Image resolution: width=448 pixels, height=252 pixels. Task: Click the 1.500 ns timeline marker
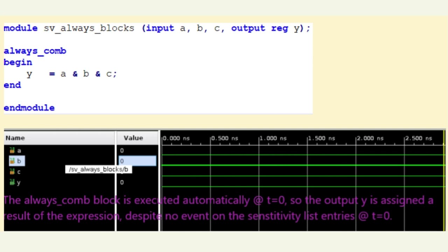point(321,138)
